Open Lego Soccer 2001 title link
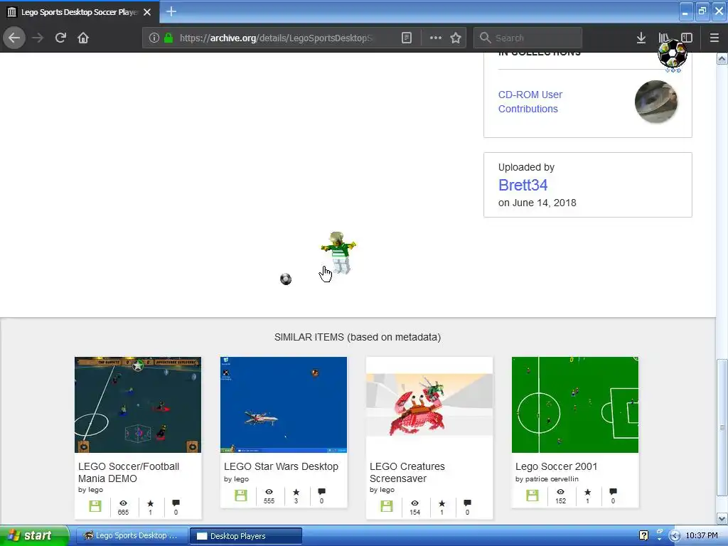 (556, 466)
